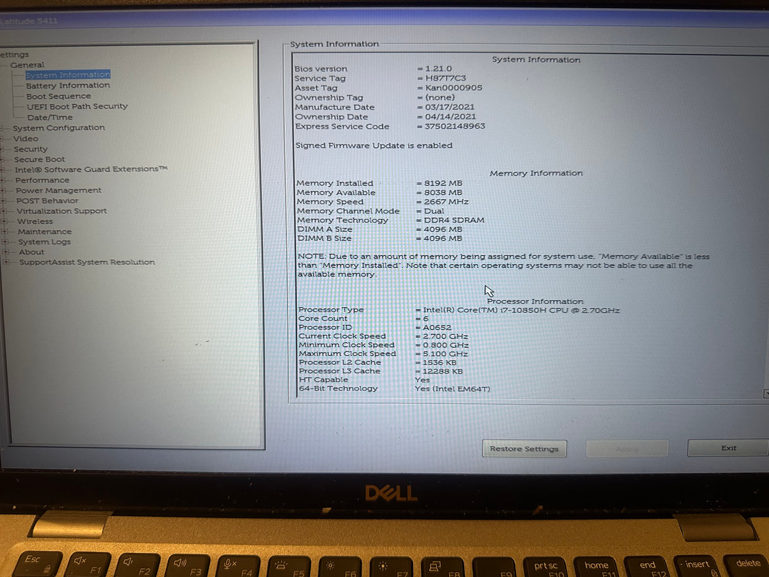Click the 64-Bit Technology value Yes (Intel EM64T)
Viewport: 769px width, 577px height.
click(x=452, y=389)
